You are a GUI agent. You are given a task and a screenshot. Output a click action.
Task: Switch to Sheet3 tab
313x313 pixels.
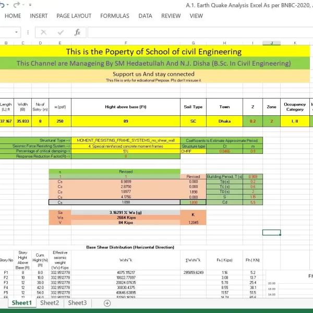coord(77,303)
